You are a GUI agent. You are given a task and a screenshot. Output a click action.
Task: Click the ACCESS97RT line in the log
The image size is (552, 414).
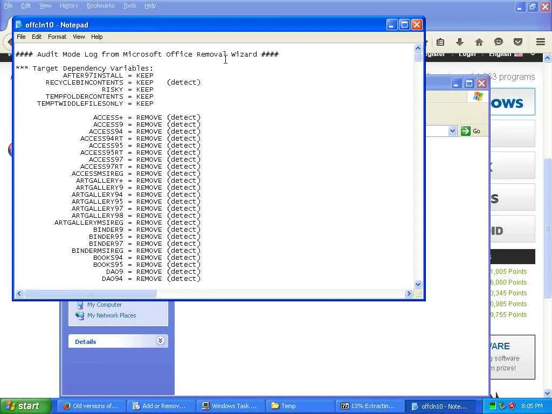(x=141, y=167)
